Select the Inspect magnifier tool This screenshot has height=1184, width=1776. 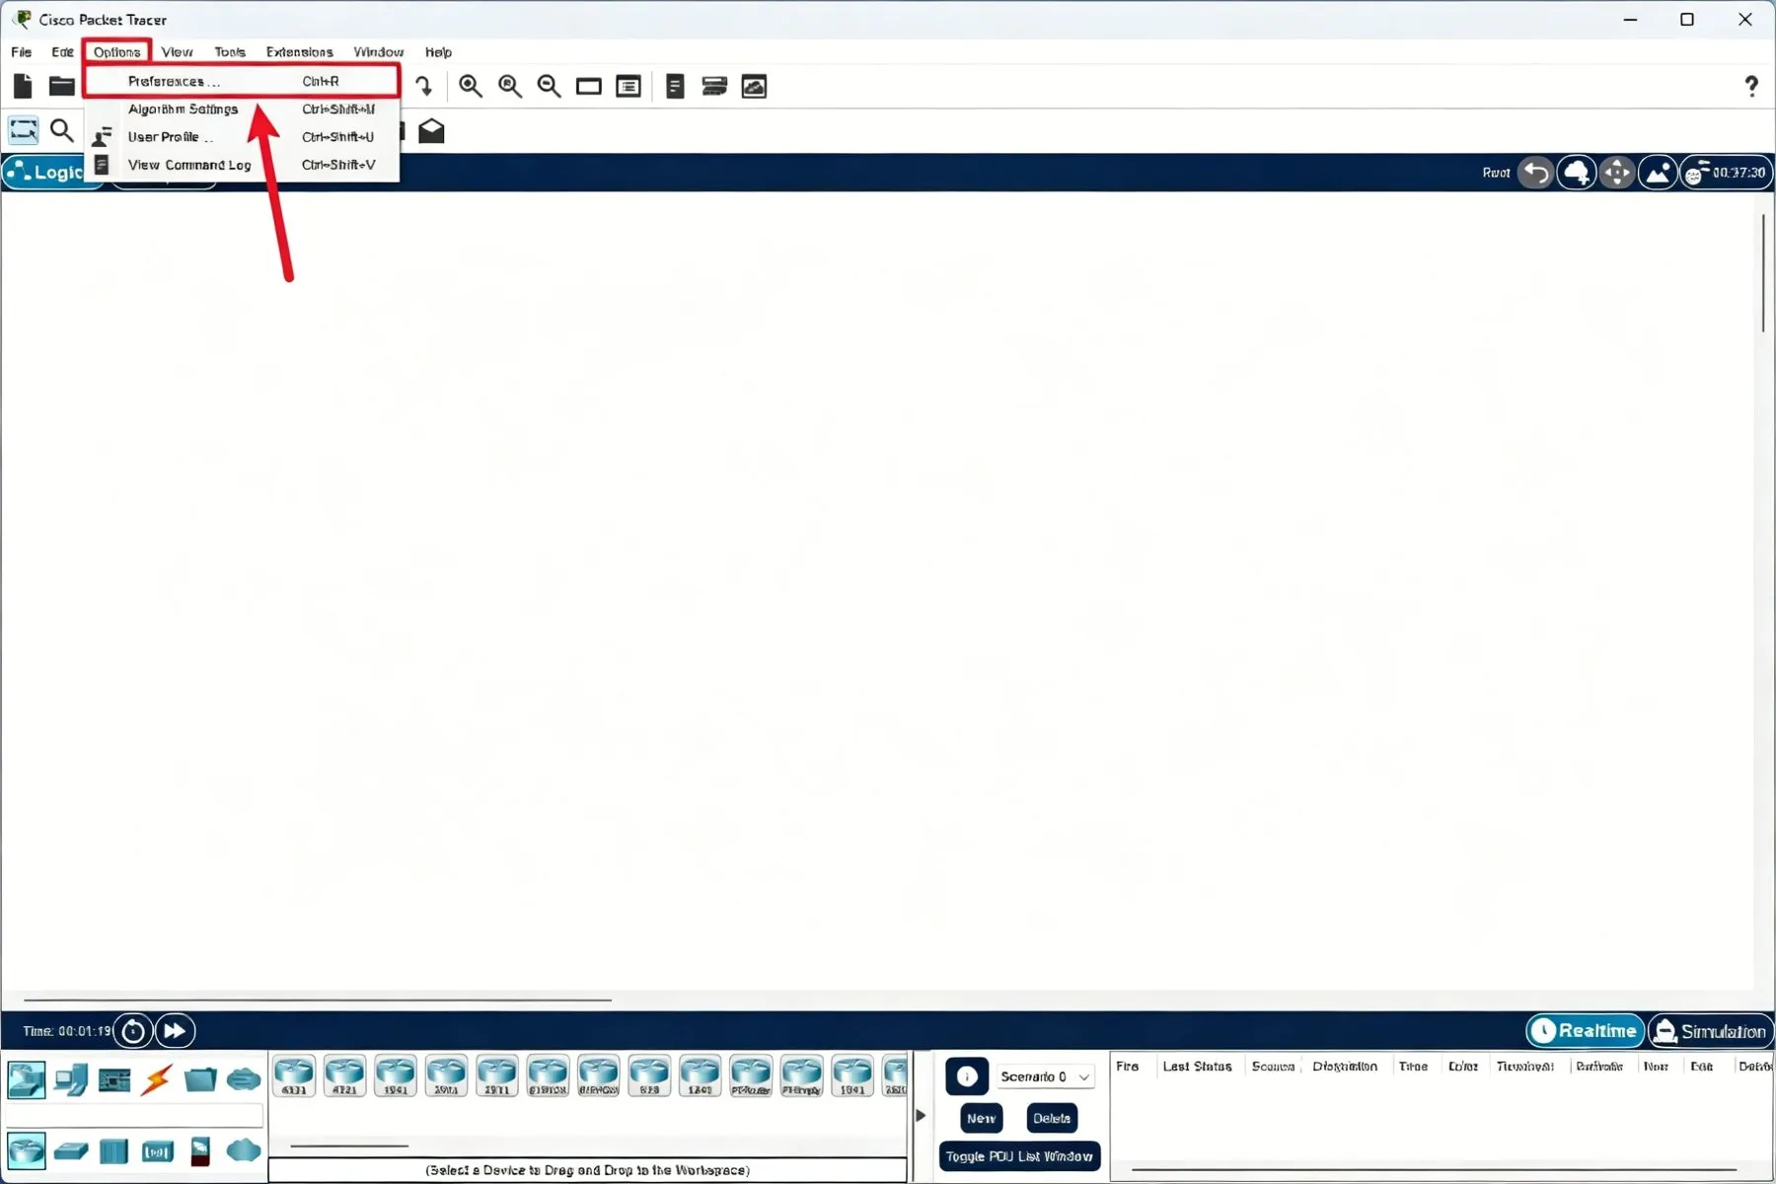(62, 131)
